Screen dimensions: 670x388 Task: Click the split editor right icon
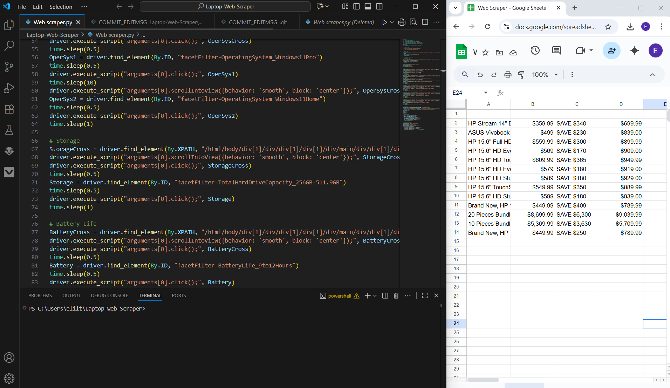(425, 22)
